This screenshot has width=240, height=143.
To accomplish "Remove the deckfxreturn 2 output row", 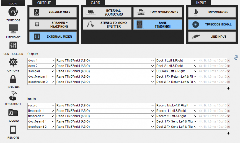I will click(x=229, y=82).
